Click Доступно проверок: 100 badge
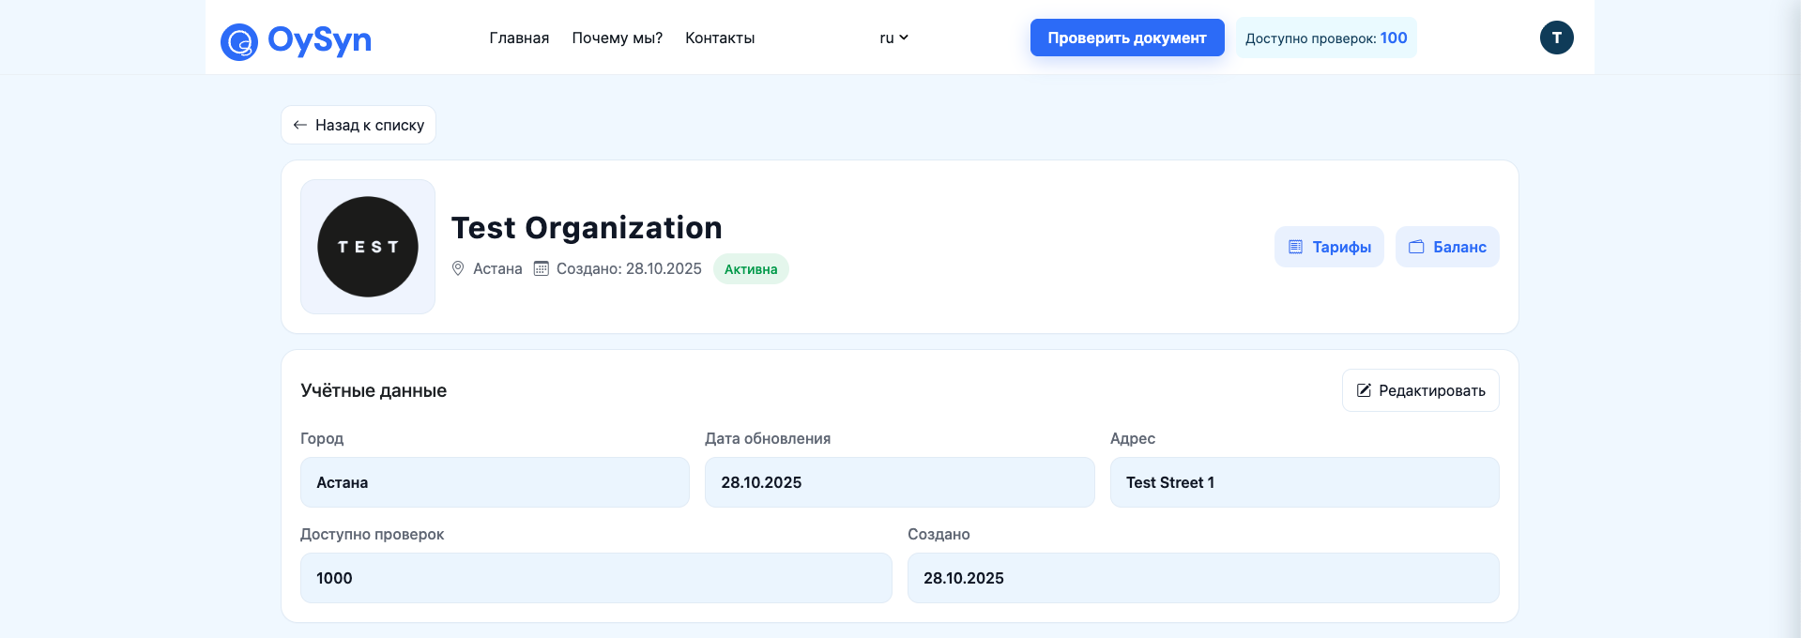Screen dimensions: 1801x638 1326,38
